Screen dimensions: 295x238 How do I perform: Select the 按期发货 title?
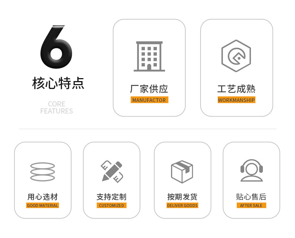[182, 197]
